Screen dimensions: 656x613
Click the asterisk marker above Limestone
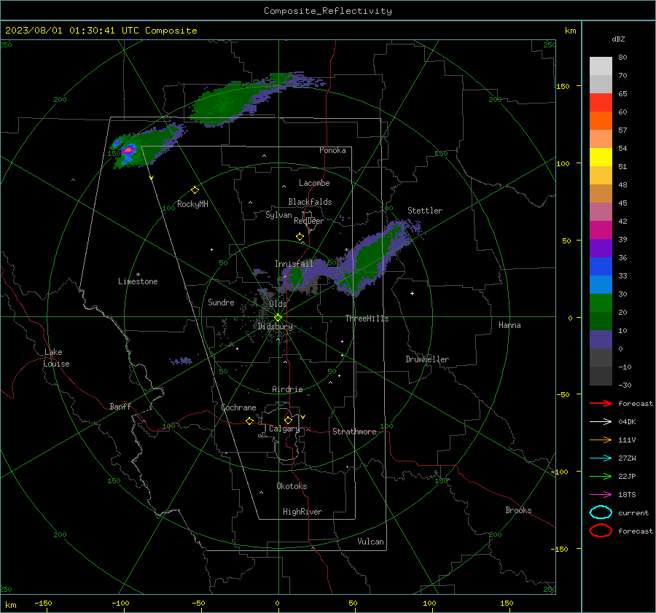(x=138, y=275)
